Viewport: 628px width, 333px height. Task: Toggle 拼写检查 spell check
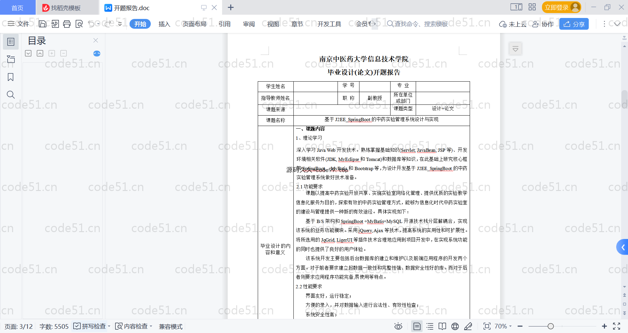coord(90,326)
